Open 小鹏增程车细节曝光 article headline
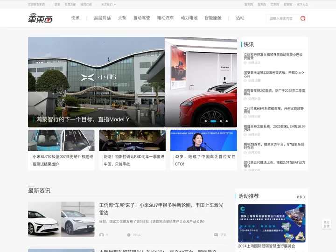The width and height of the screenshot is (336, 252). 158,251
